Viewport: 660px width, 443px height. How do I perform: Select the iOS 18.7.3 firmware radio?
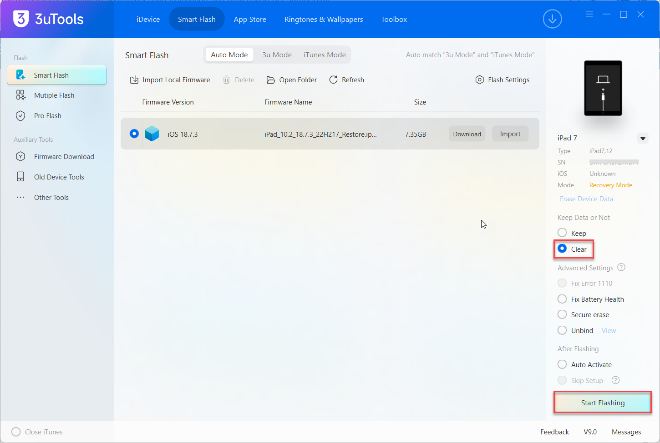134,134
